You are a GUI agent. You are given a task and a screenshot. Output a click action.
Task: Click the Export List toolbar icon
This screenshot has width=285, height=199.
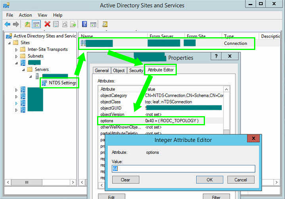(73, 24)
